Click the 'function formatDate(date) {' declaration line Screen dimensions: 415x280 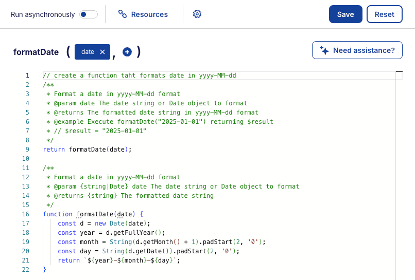[x=96, y=214]
